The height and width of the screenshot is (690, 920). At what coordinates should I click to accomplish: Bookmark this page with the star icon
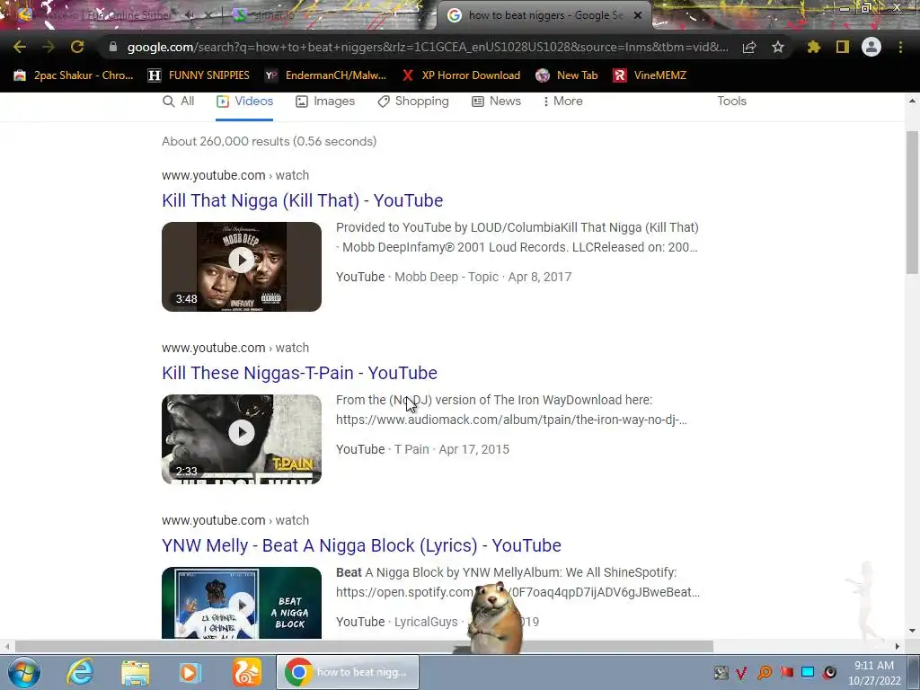pyautogui.click(x=778, y=47)
